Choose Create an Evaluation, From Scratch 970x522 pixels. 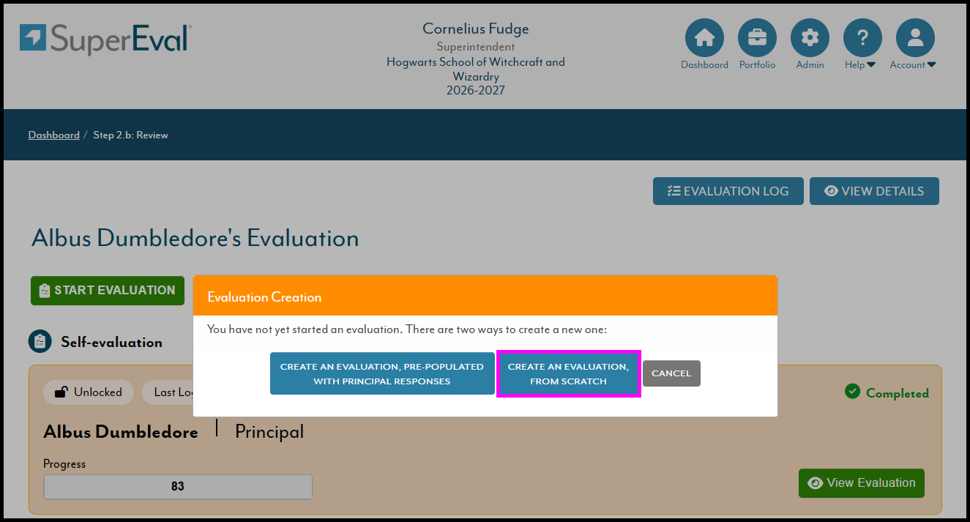pos(568,373)
